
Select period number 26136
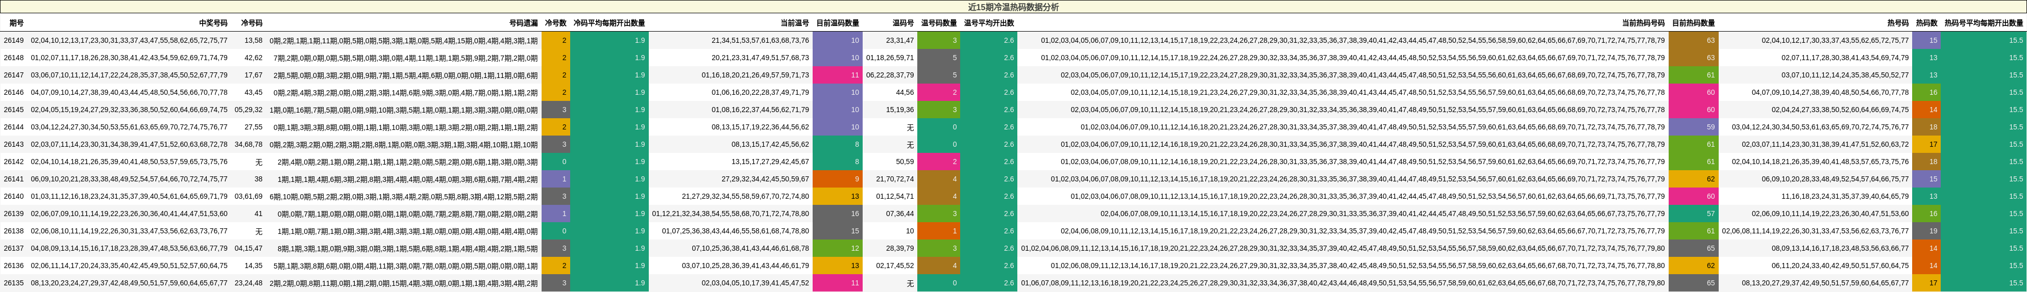click(x=13, y=266)
